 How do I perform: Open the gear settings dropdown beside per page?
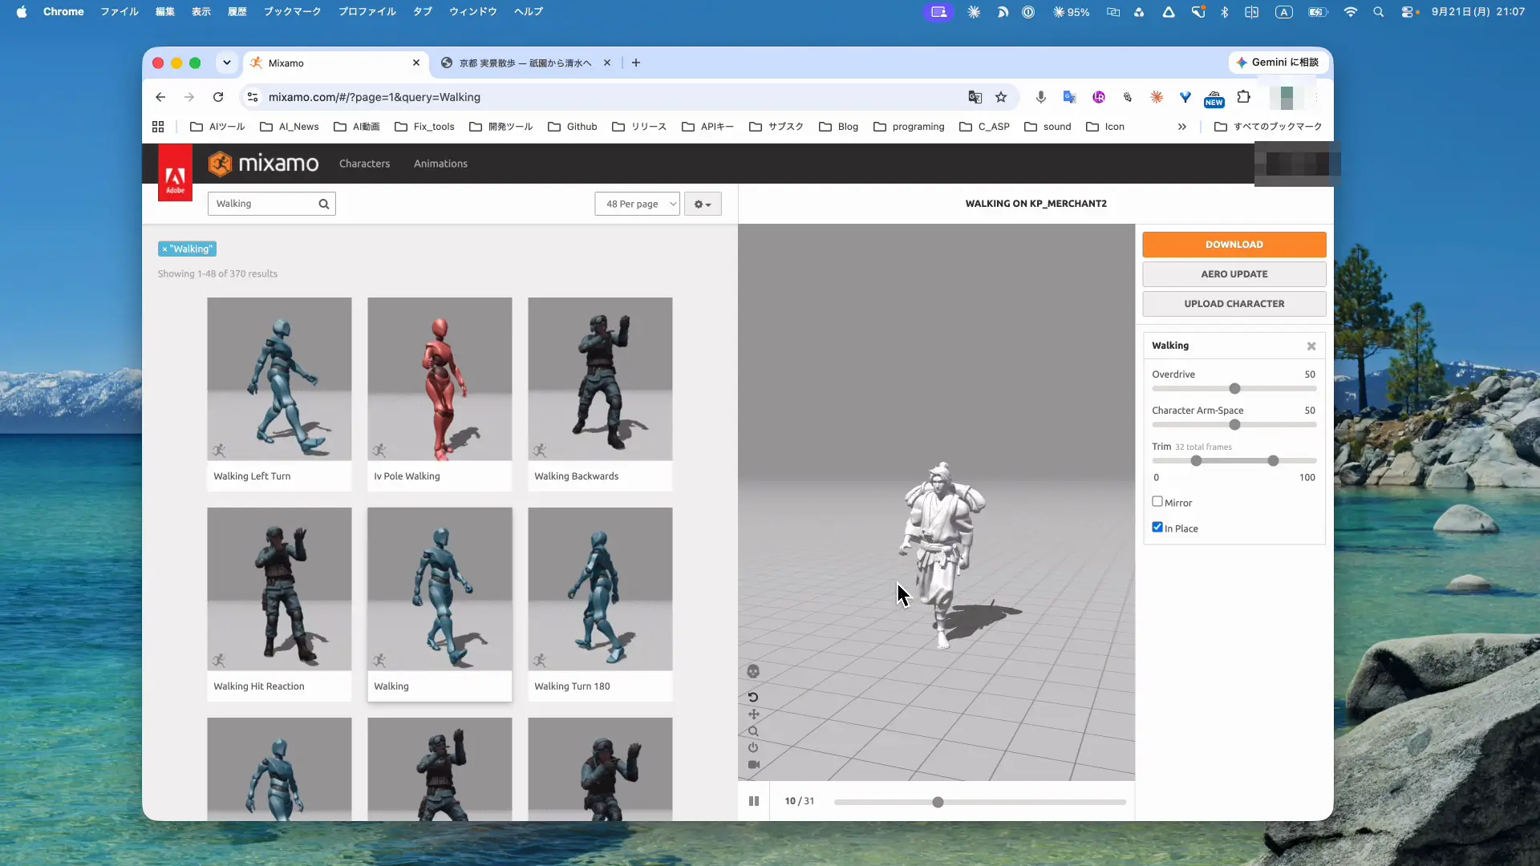[703, 204]
